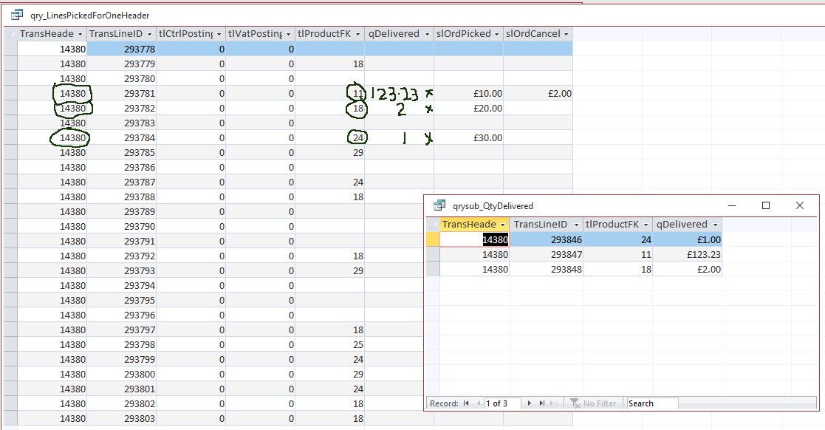Screen dimensions: 825x430
Task: Open TransLineID column dropdown in main query
Action: (x=149, y=34)
